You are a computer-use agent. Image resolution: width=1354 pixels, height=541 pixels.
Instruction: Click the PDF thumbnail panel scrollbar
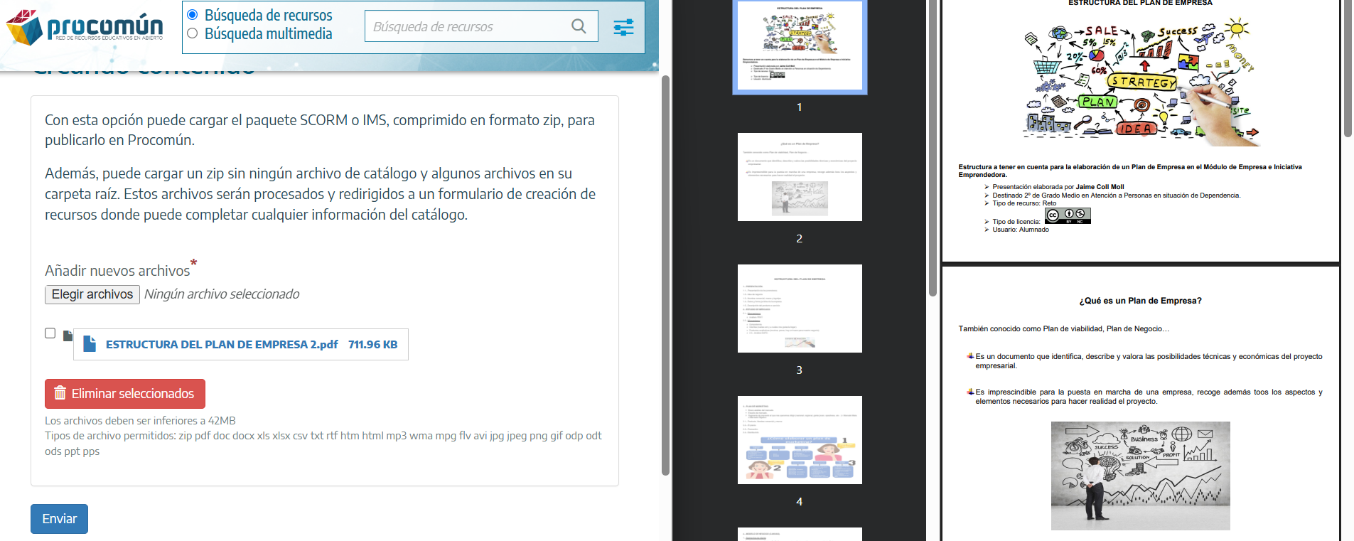click(933, 149)
